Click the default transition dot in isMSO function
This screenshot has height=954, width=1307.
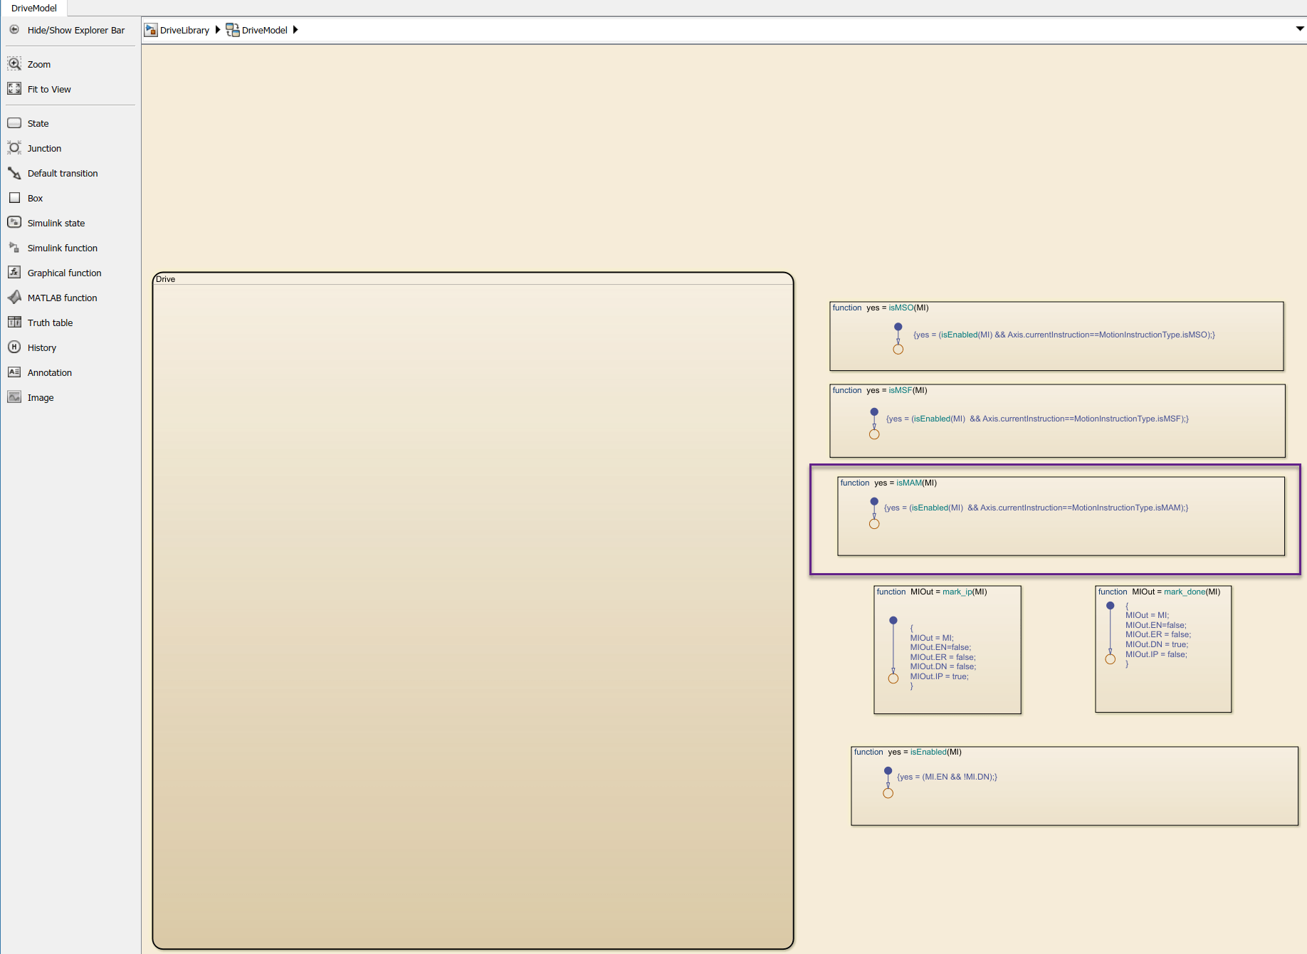point(898,327)
